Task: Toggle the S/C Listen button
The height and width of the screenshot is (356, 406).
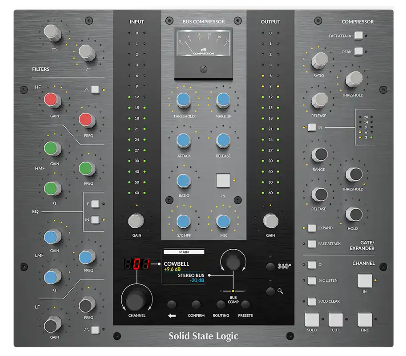Action: coord(312,281)
